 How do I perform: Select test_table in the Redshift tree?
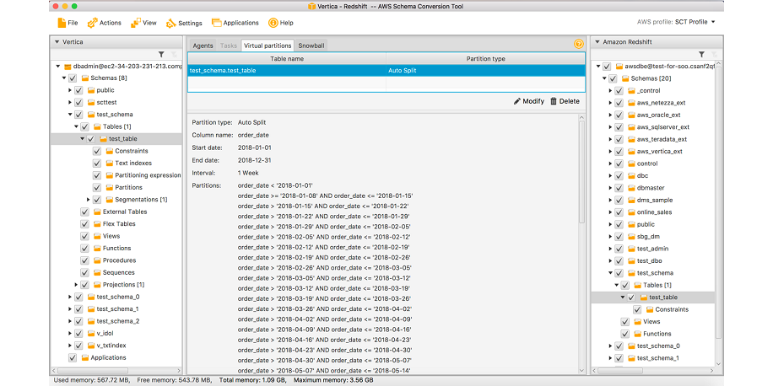point(663,298)
